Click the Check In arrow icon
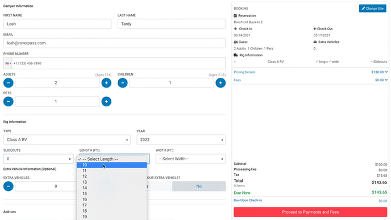The height and width of the screenshot is (220, 391). pyautogui.click(x=235, y=29)
